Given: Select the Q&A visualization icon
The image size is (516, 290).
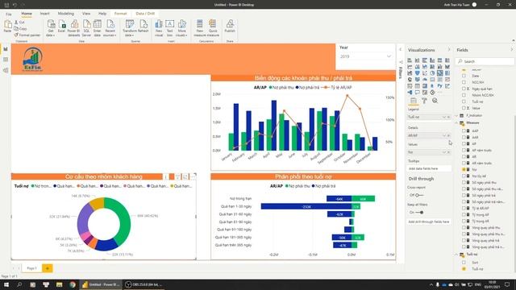Looking at the screenshot, I should click(x=418, y=93).
